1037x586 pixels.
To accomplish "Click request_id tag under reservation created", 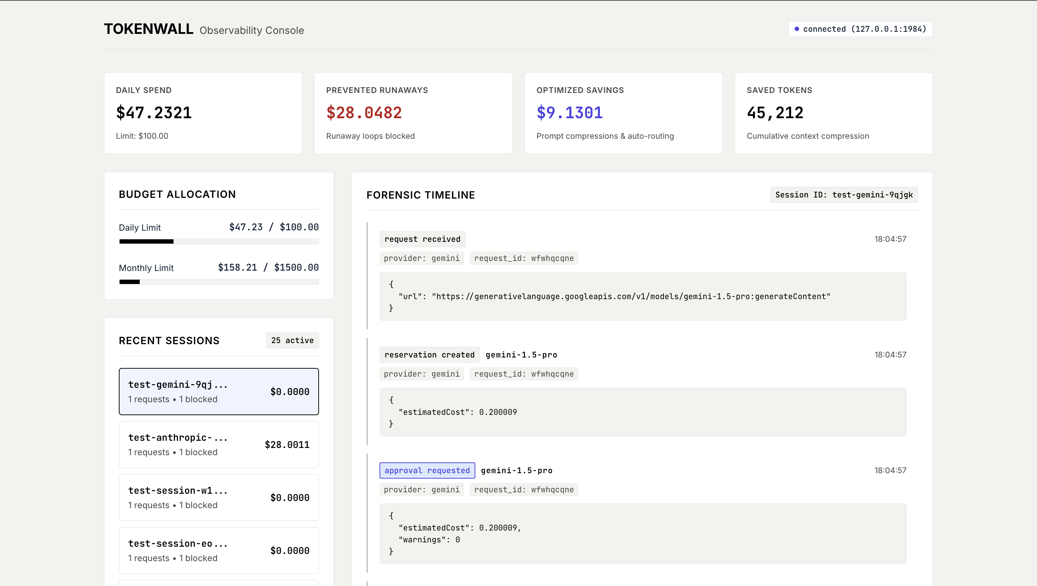I will 524,374.
